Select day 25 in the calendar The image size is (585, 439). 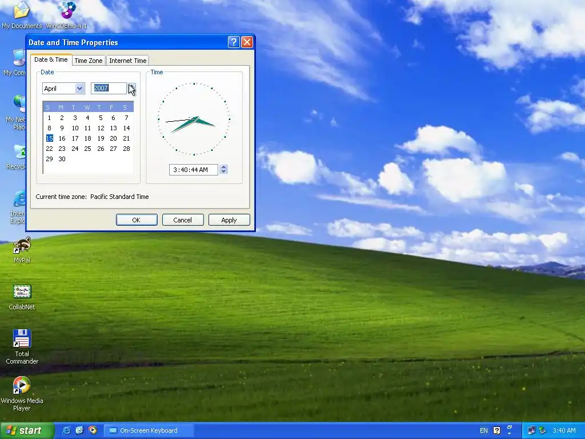(87, 149)
